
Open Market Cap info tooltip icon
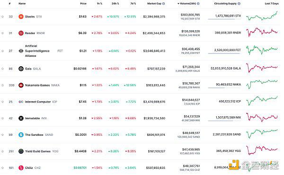164,4
